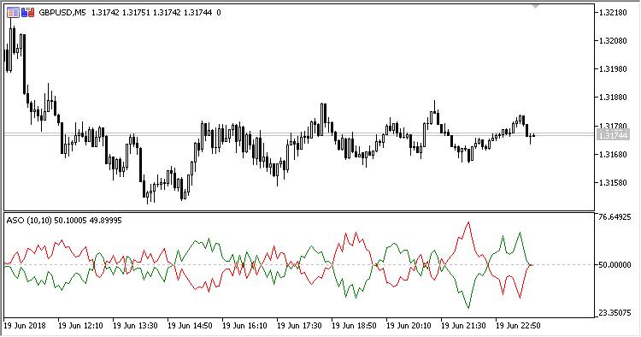Click the 1.31880 price scale label
641x337 pixels.
(613, 98)
